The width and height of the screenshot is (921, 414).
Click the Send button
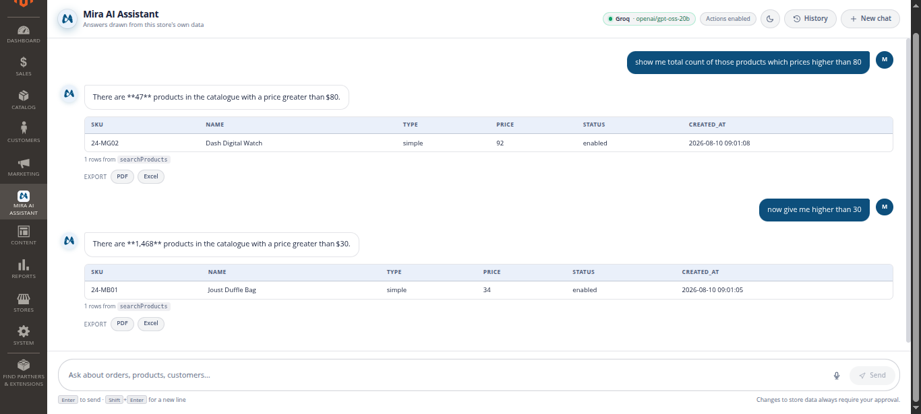click(x=872, y=376)
